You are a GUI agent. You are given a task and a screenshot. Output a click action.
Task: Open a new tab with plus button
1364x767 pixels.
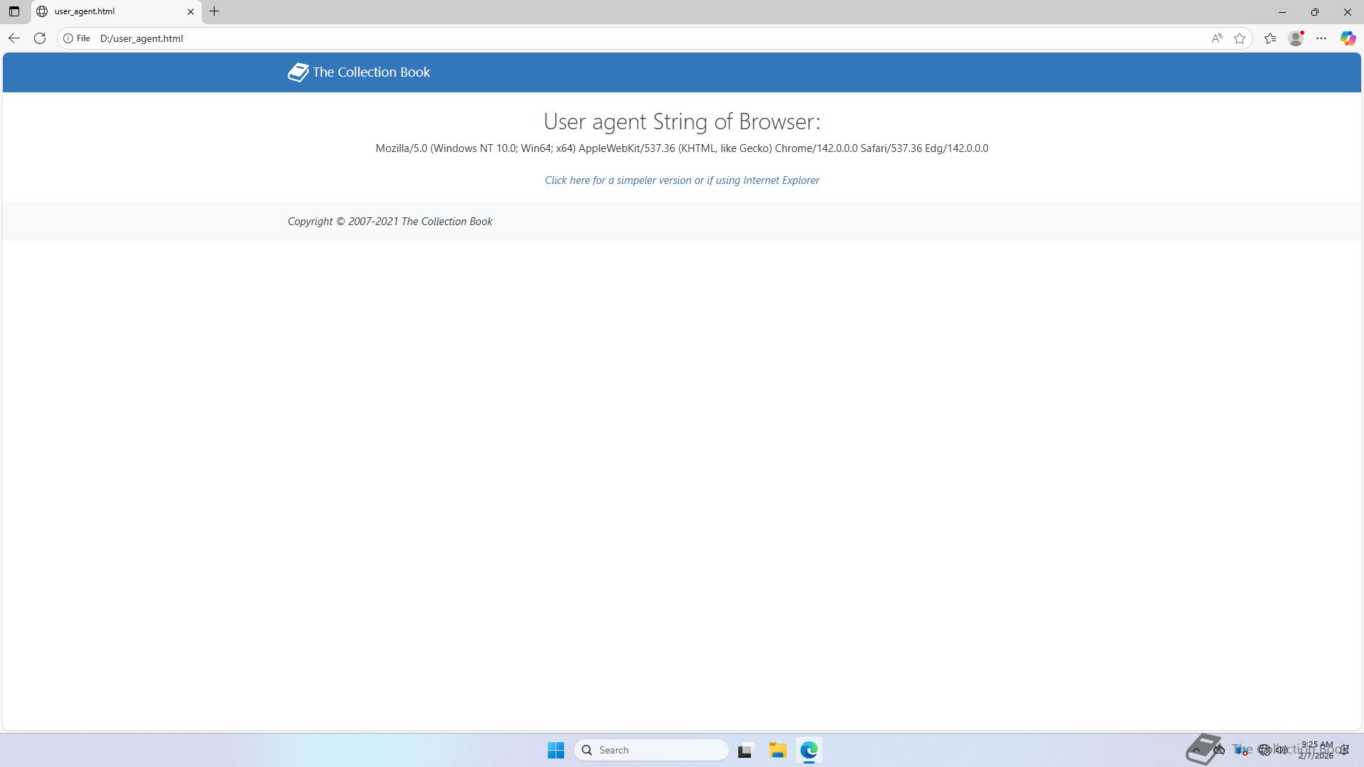coord(214,11)
